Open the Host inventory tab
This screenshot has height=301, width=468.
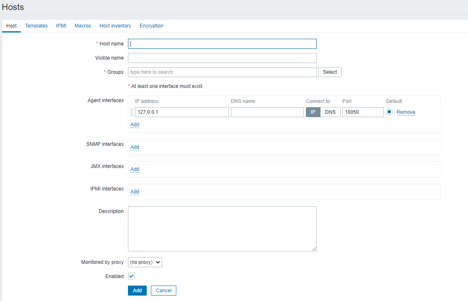tap(115, 26)
